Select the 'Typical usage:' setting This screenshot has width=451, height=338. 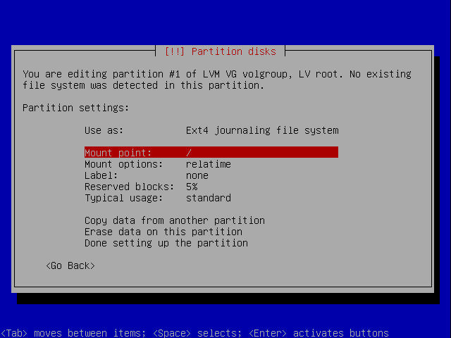coord(123,198)
